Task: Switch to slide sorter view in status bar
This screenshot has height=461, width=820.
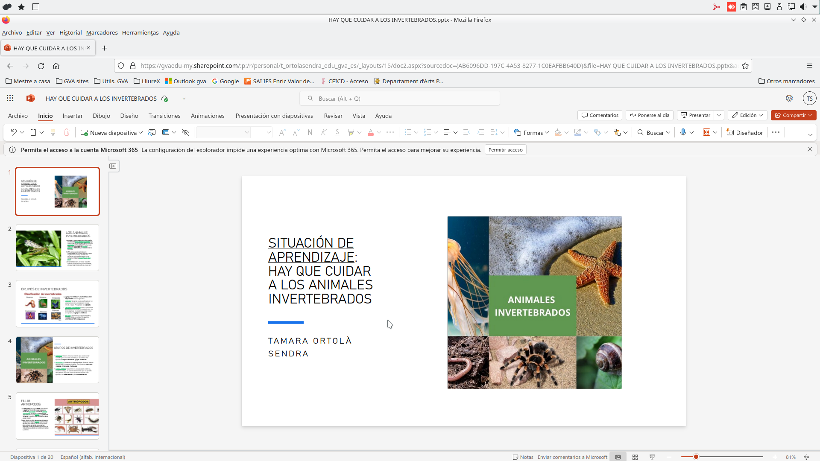Action: [x=635, y=457]
